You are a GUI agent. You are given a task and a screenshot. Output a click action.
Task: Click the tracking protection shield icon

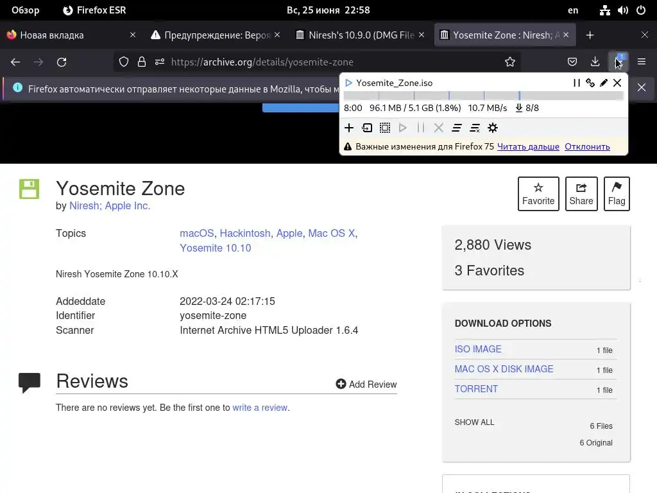(124, 62)
